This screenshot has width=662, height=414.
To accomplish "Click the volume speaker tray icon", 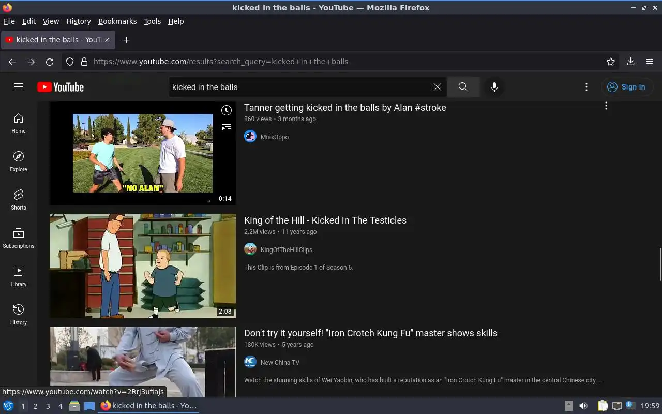I will [583, 406].
